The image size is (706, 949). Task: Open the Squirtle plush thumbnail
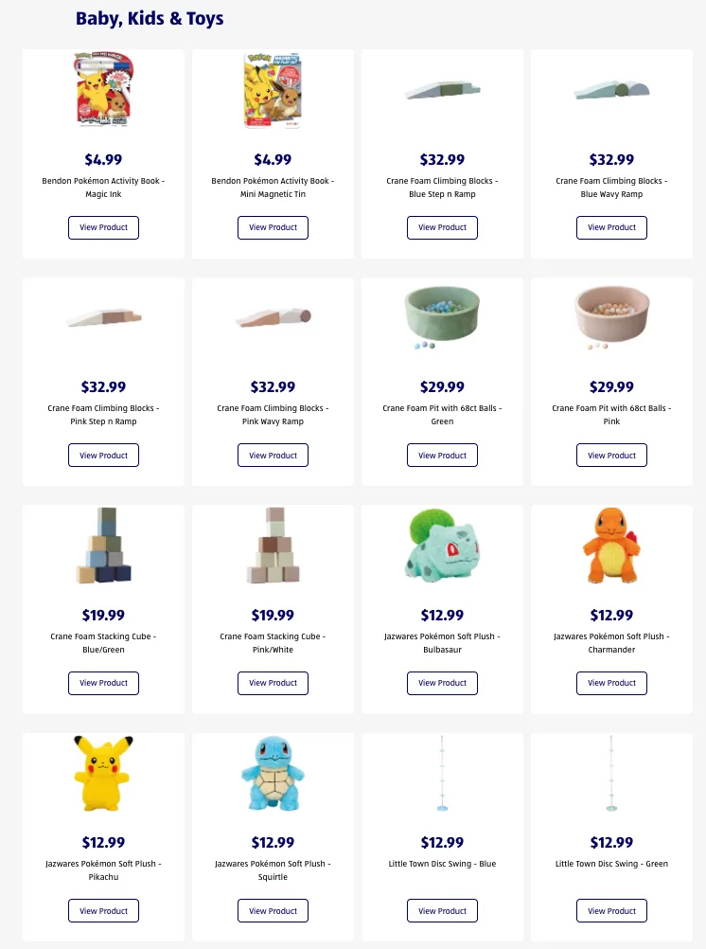pyautogui.click(x=273, y=773)
